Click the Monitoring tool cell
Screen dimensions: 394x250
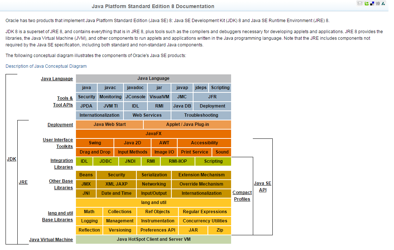pos(110,96)
